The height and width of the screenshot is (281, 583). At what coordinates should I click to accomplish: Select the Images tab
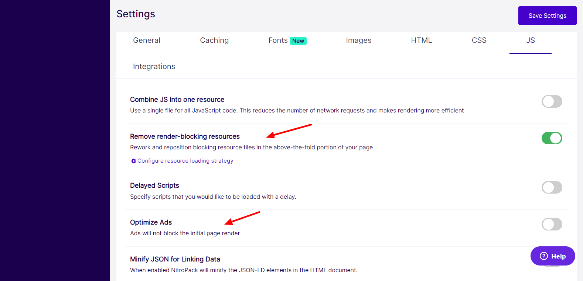(x=359, y=40)
